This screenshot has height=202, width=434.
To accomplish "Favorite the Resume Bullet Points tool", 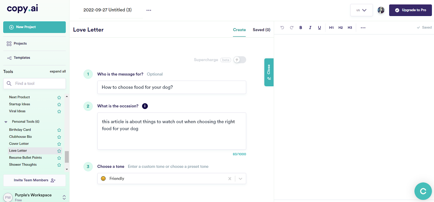I will [59, 158].
